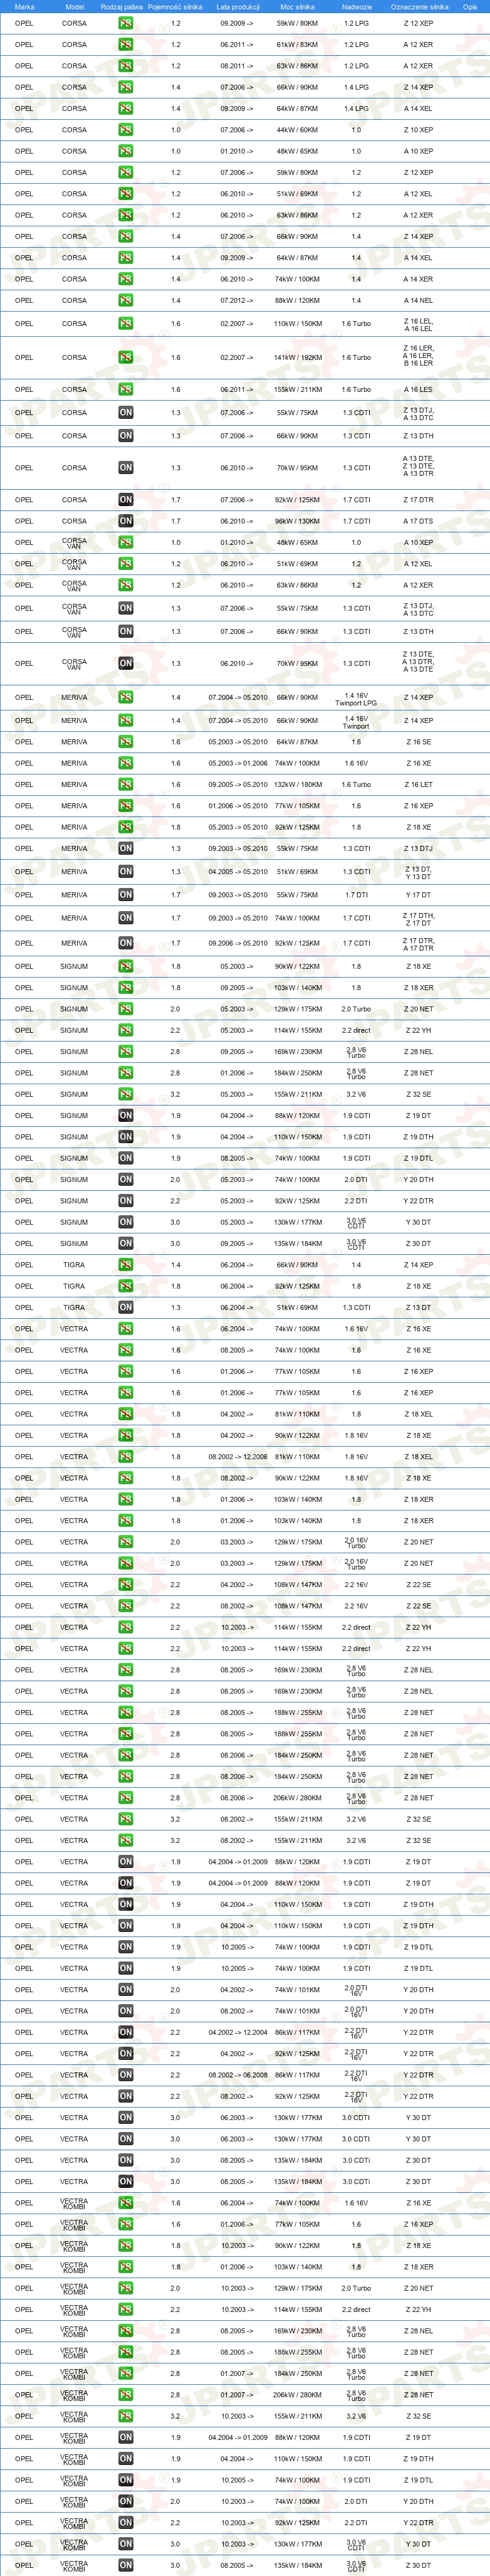This screenshot has width=490, height=2576.
Task: Click petrol icon in CORSA 1.2 LPG Z 12 XEP row
Action: click(125, 23)
